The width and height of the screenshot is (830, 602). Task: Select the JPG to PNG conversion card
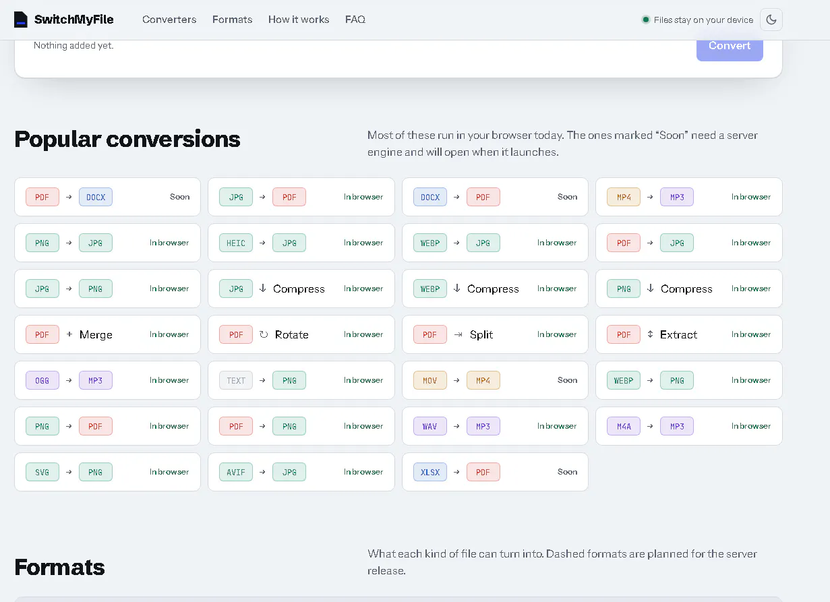108,289
